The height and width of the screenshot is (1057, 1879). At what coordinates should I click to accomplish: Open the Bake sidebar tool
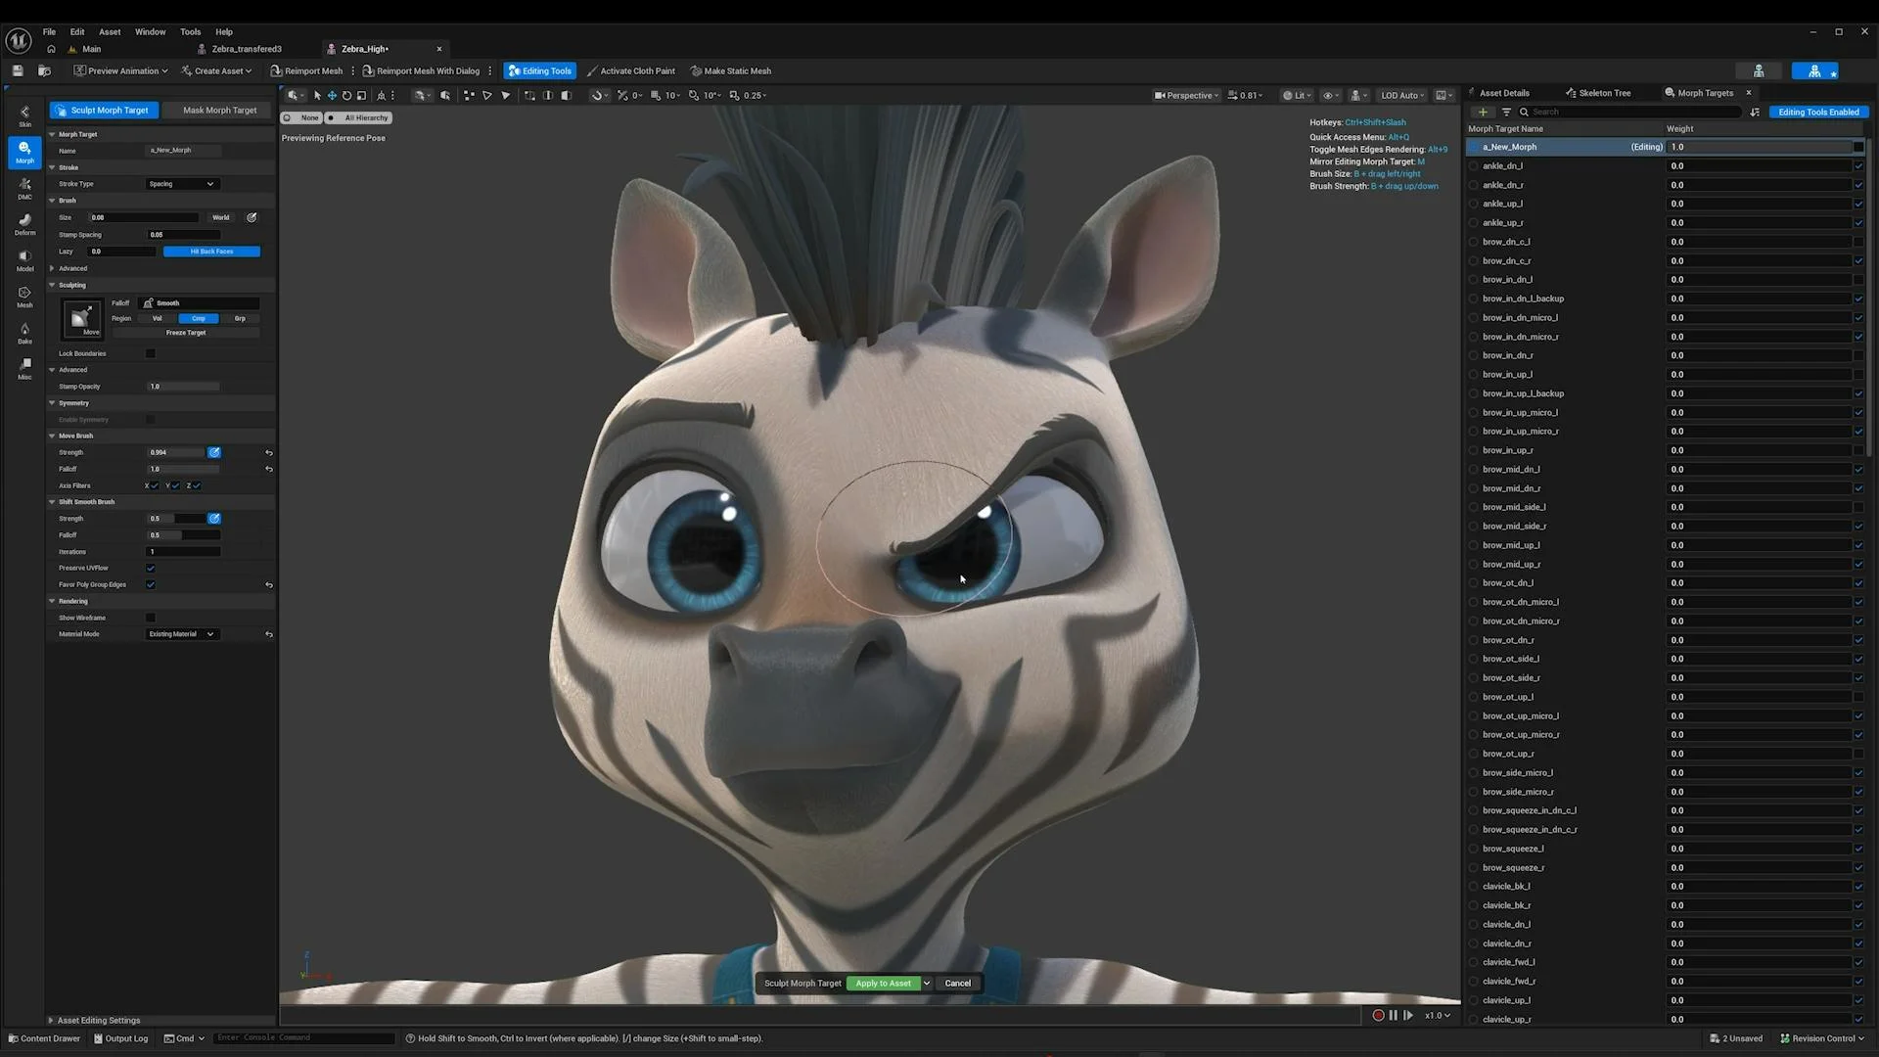tap(24, 333)
